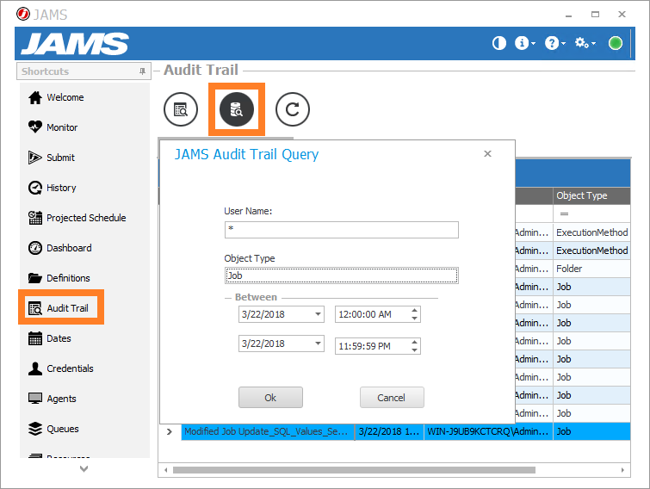The image size is (650, 489).
Task: Open the Welcome shortcut
Action: (x=56, y=97)
